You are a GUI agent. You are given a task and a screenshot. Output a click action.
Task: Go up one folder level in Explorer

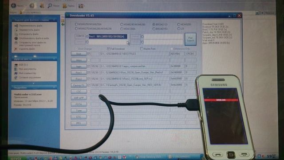click(x=42, y=6)
